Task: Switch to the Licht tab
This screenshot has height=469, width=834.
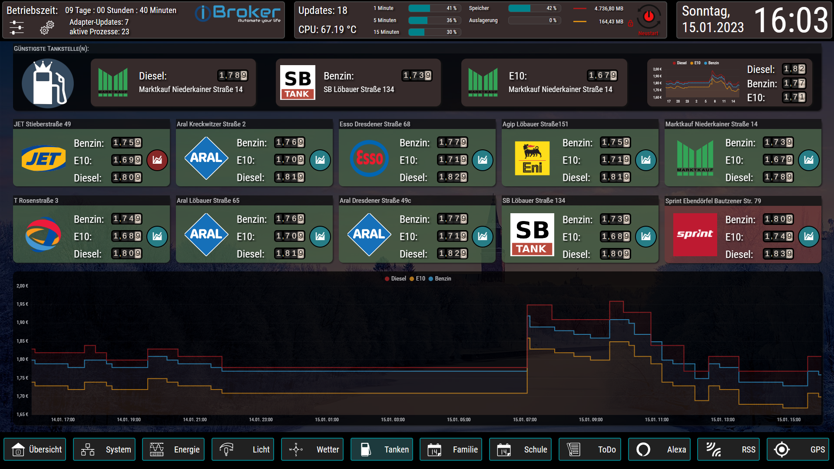Action: 243,449
